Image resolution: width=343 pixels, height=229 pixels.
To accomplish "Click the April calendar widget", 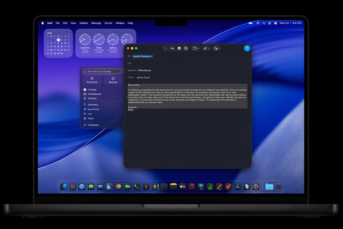I will pos(58,43).
